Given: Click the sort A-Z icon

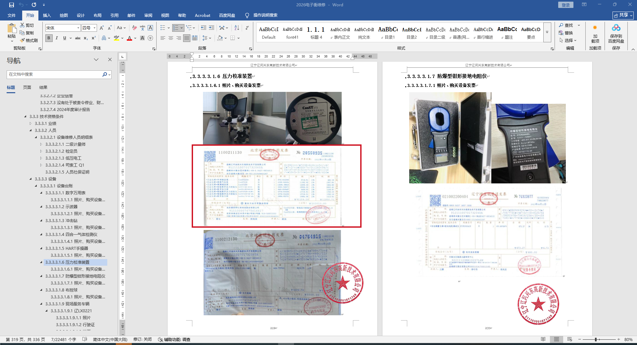Looking at the screenshot, I should [237, 28].
